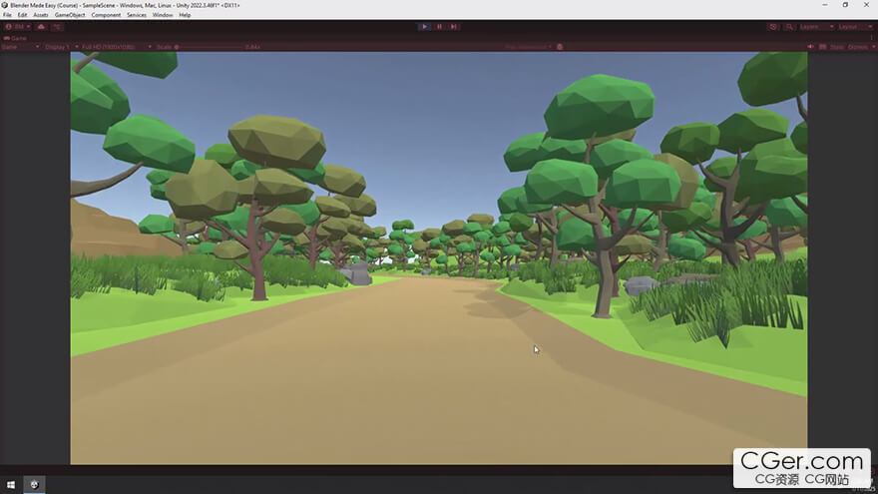Viewport: 878px width, 494px height.
Task: Open the Component menu
Action: [106, 15]
